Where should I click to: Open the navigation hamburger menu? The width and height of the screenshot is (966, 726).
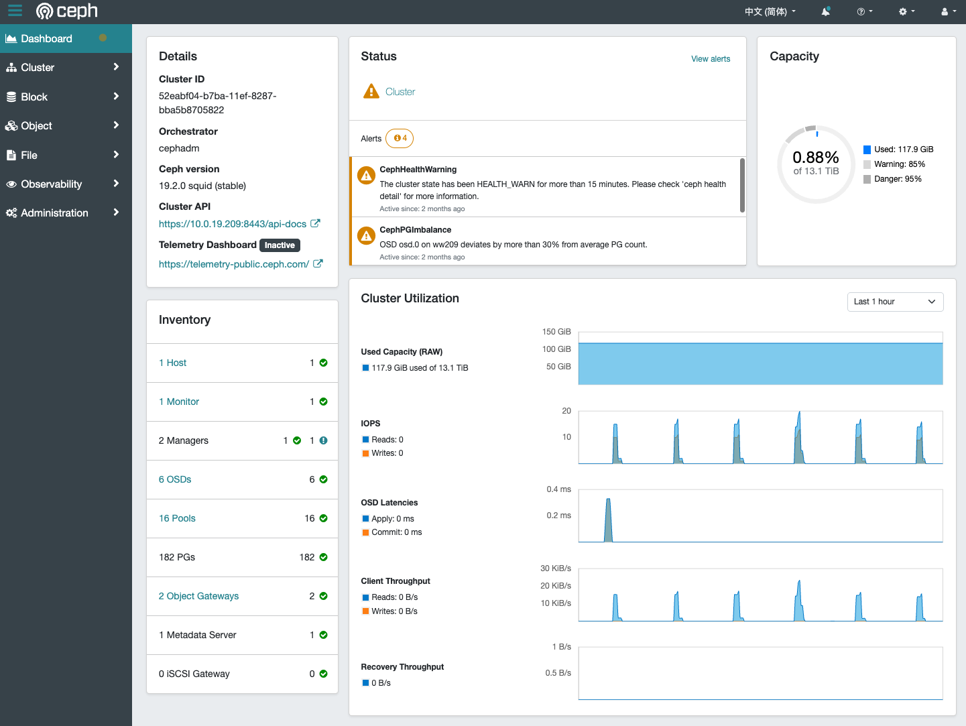[15, 11]
